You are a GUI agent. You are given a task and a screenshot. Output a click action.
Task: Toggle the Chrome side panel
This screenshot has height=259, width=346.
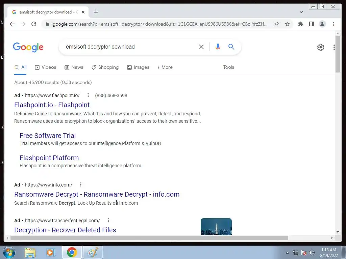click(x=311, y=24)
